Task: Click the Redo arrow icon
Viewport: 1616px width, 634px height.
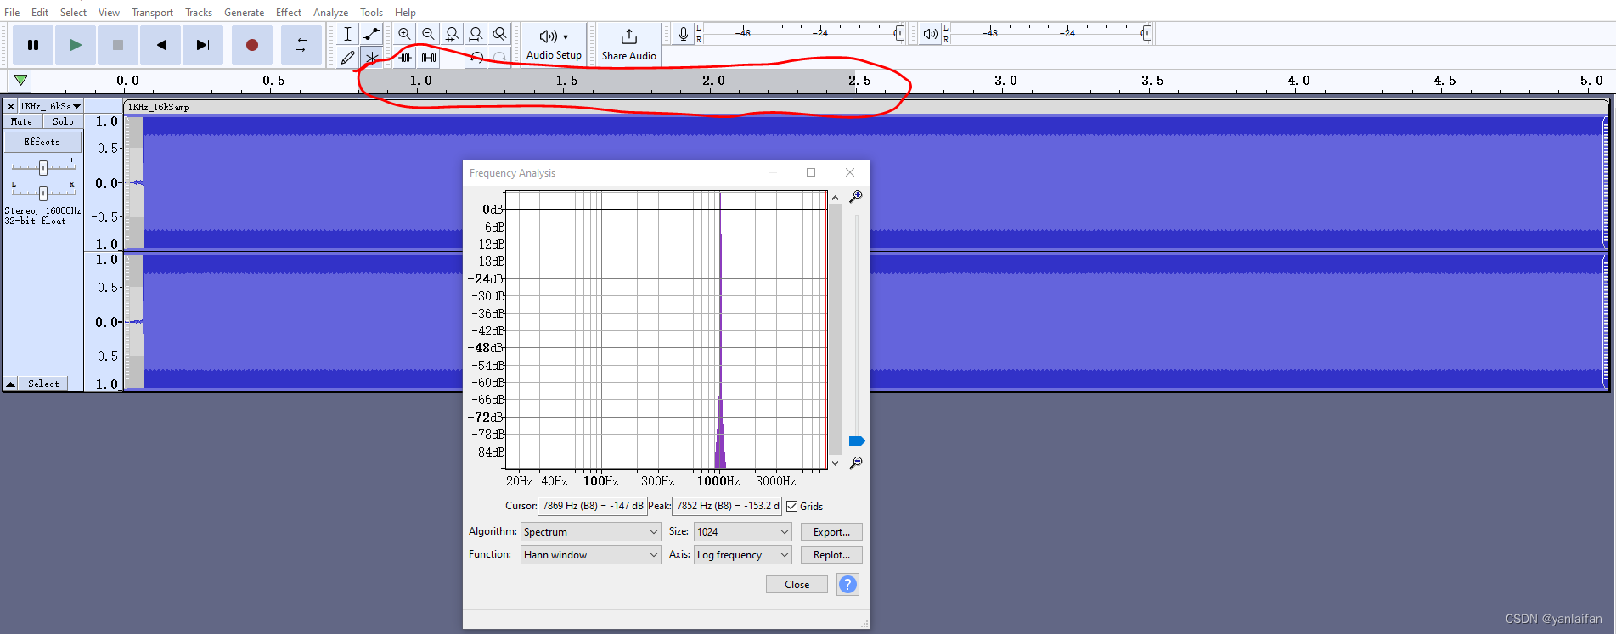Action: pos(500,58)
